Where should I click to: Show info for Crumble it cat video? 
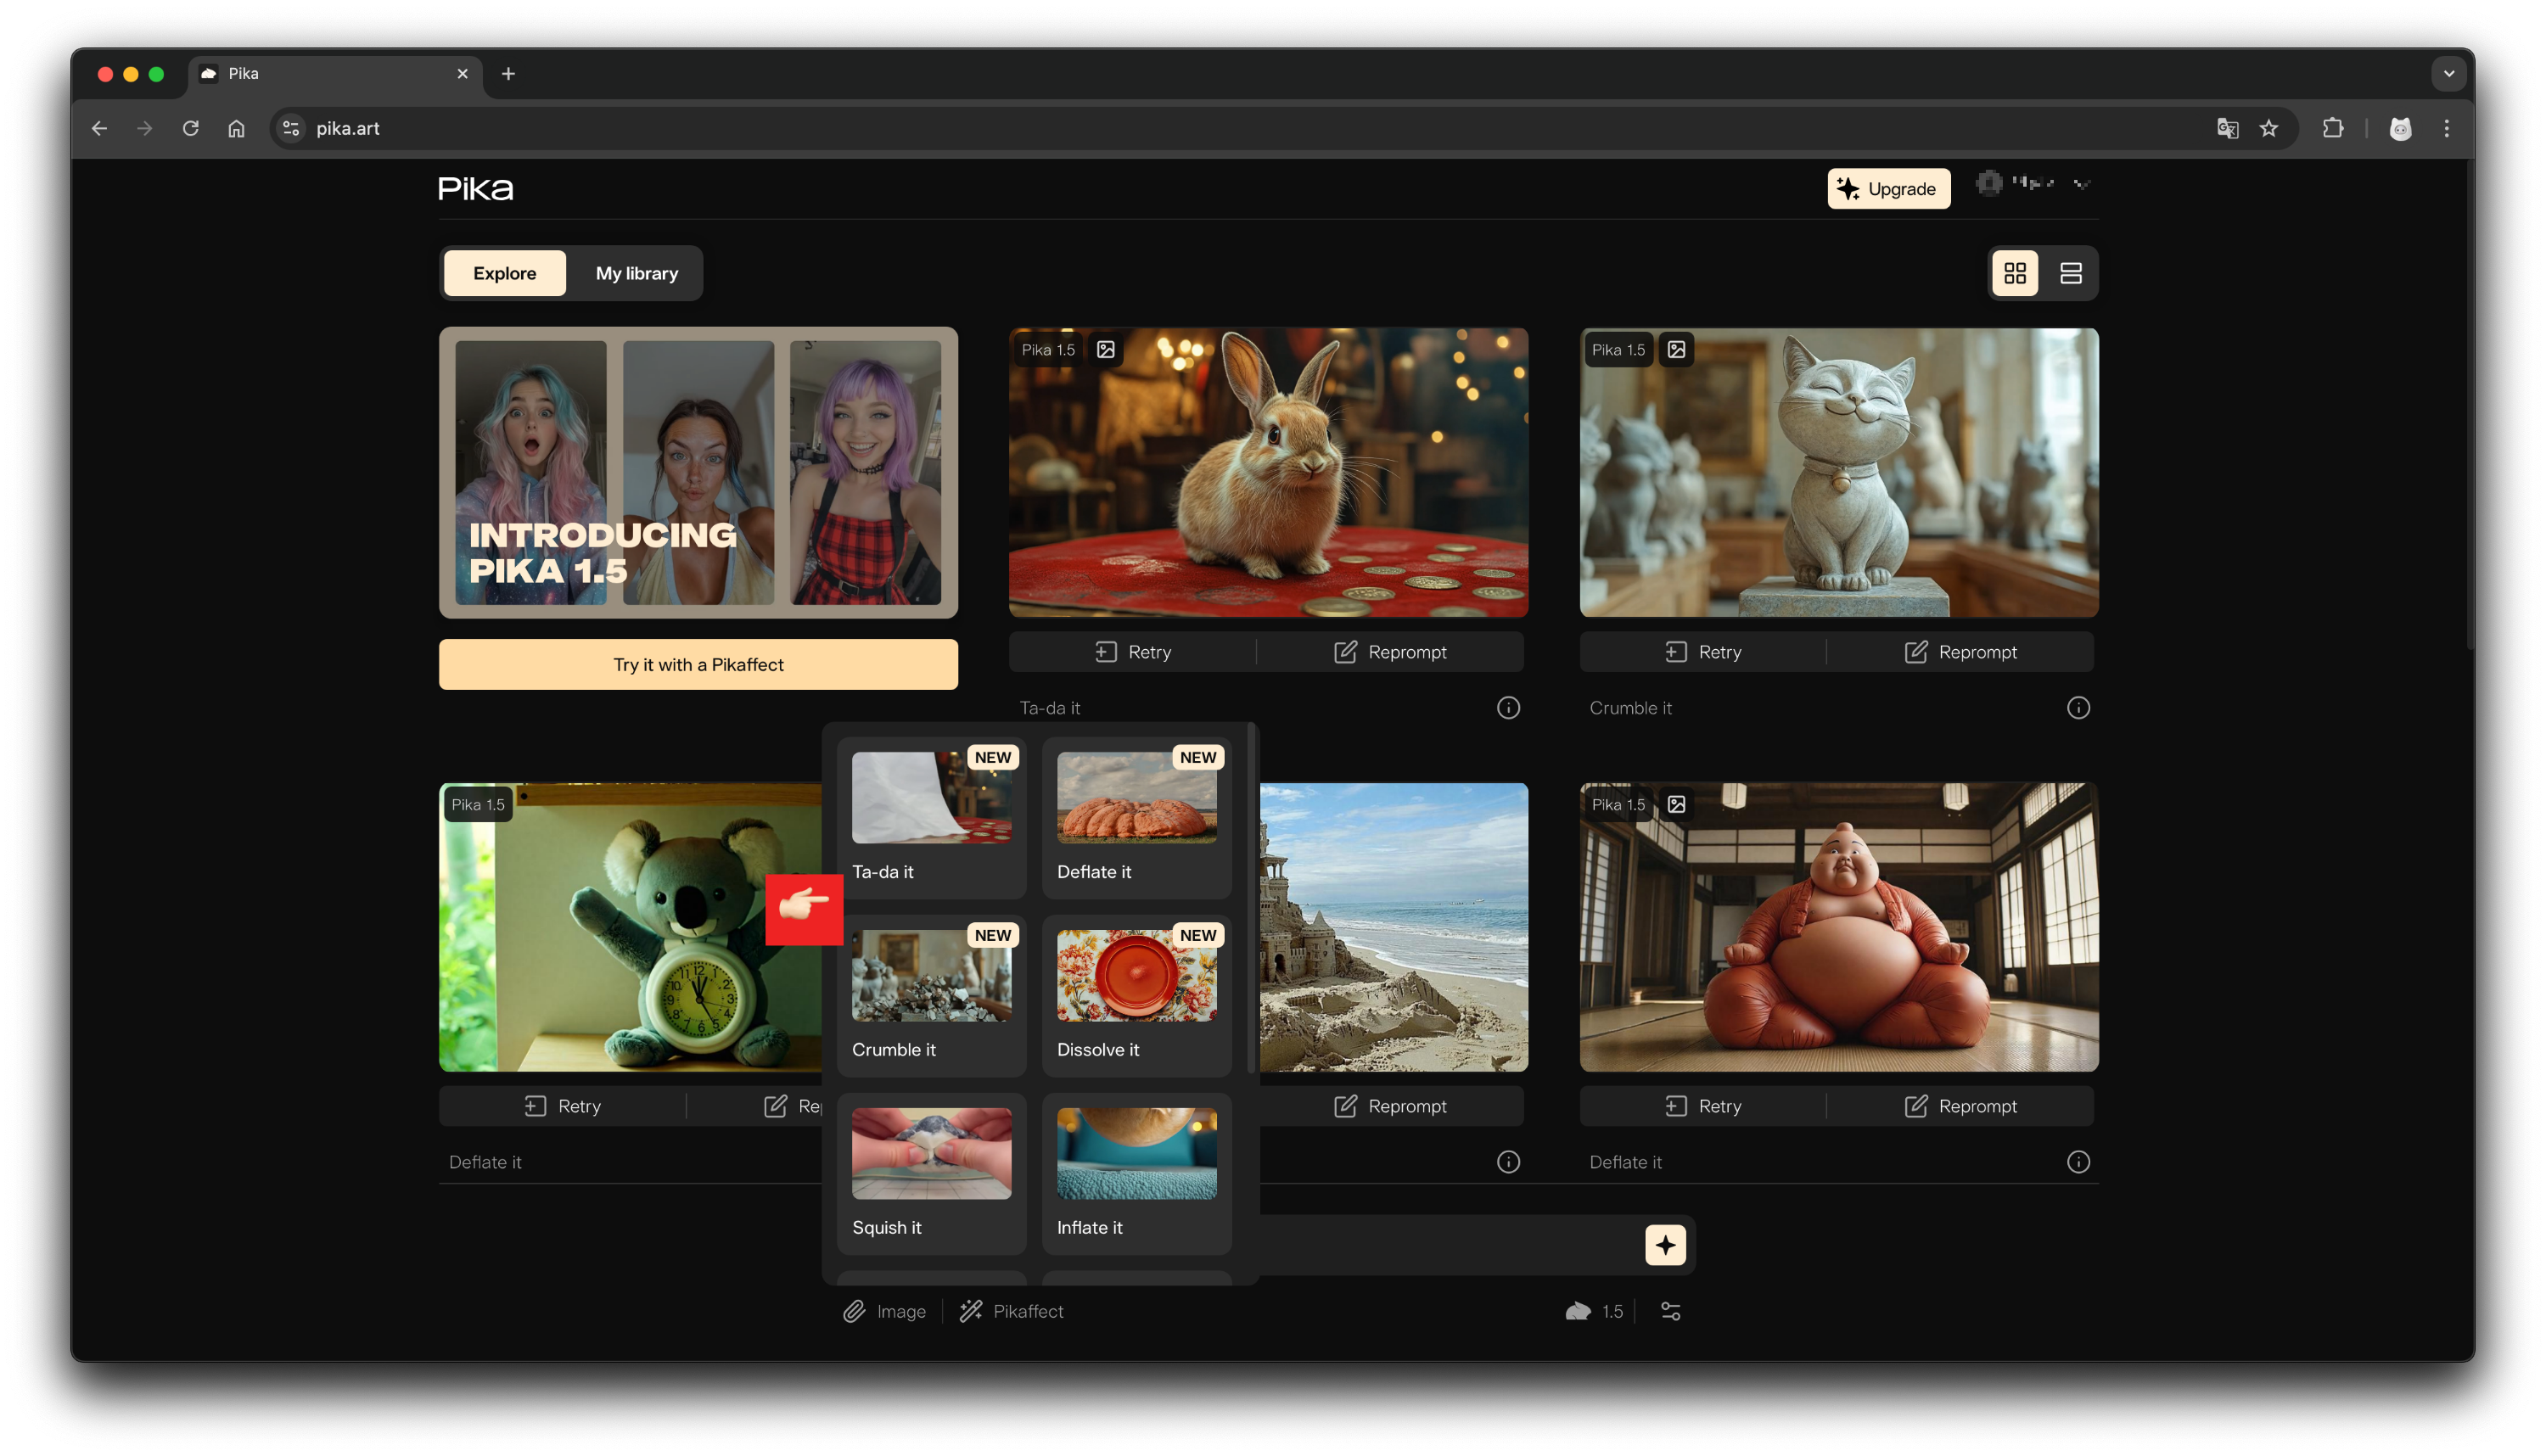tap(2078, 708)
